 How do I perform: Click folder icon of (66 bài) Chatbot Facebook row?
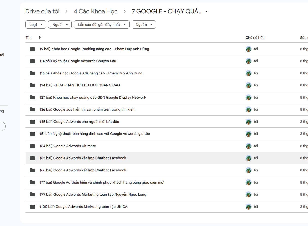33,170
